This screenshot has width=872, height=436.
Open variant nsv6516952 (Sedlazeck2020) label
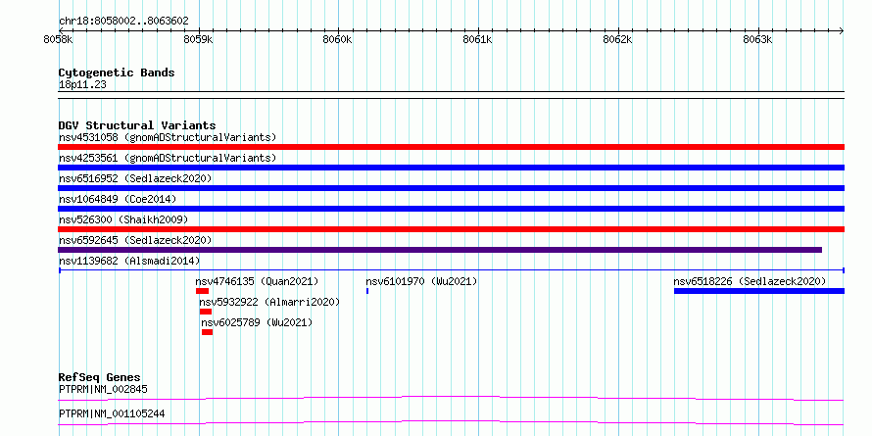(x=135, y=178)
